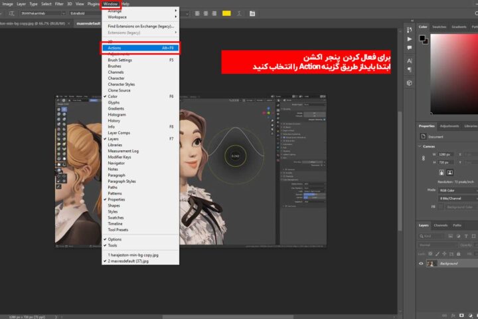This screenshot has width=478, height=319.
Task: Click the Background layer thumbnail
Action: pos(432,263)
